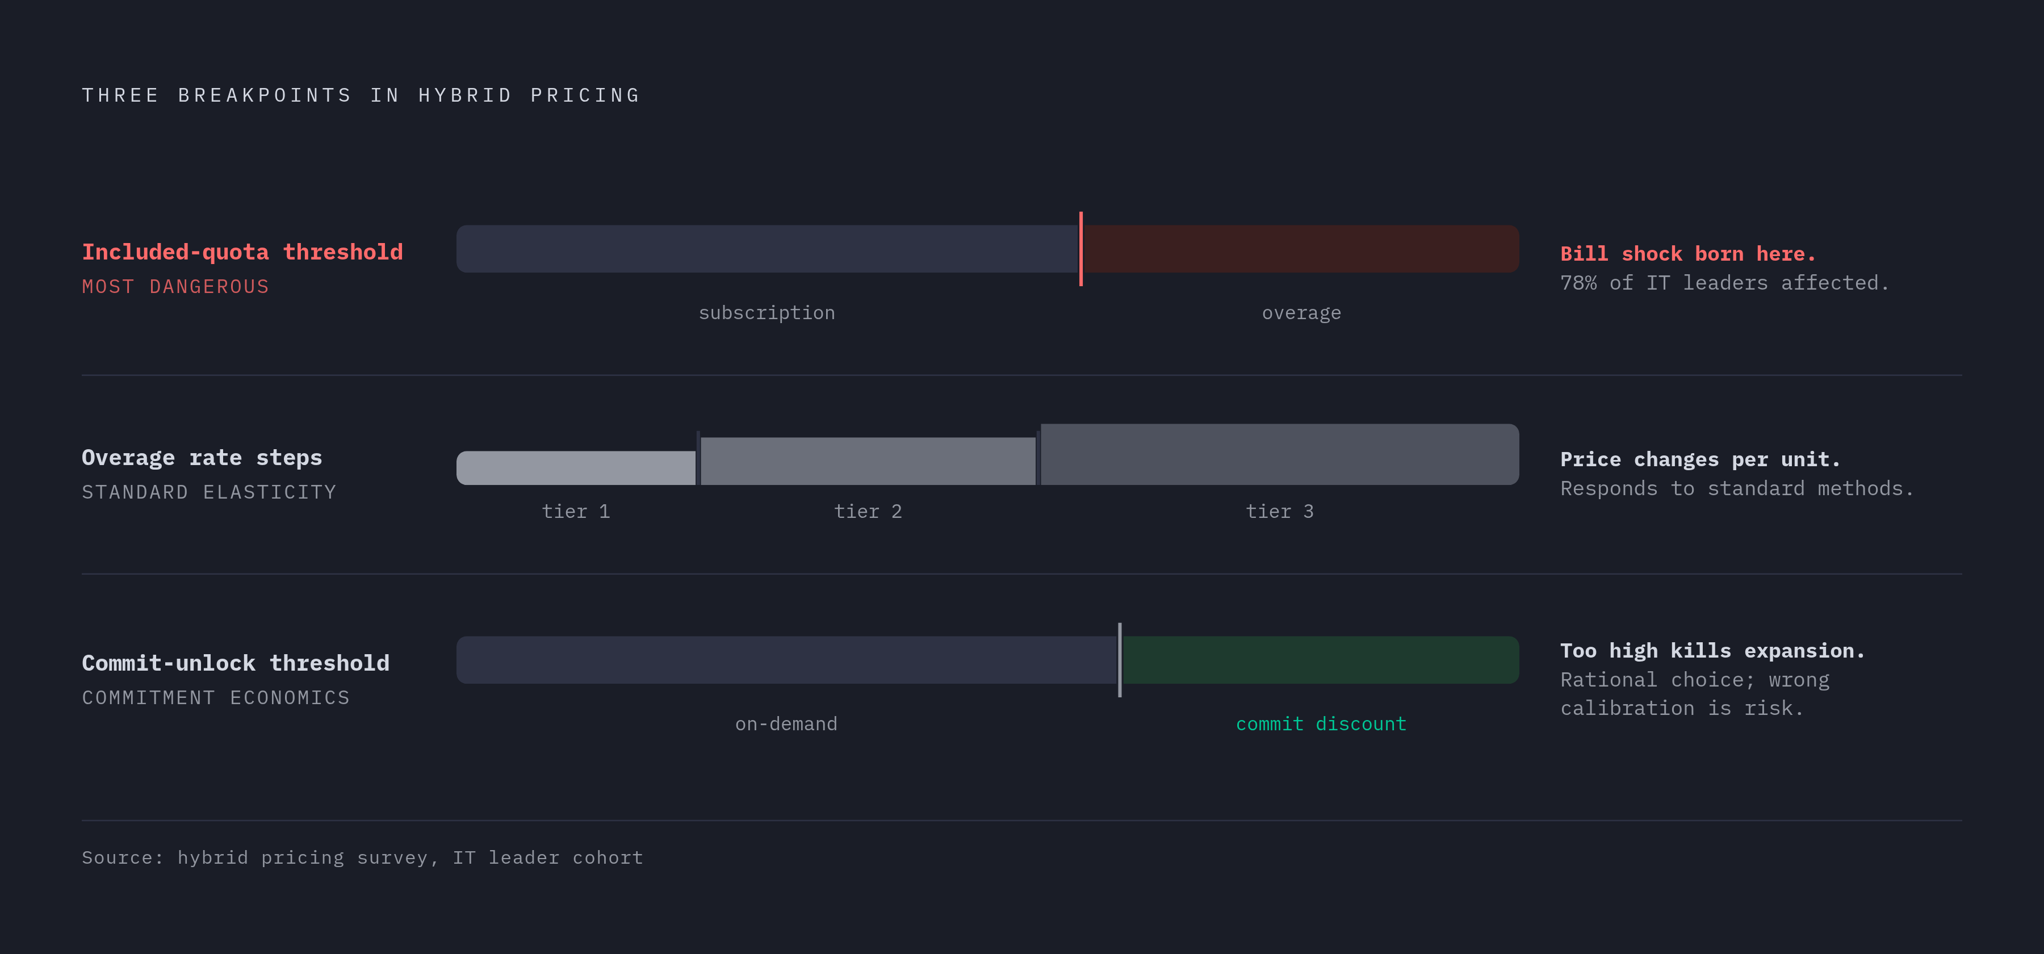The image size is (2044, 954).
Task: Click the 'STANDARD ELASTICITY' label
Action: click(x=209, y=492)
